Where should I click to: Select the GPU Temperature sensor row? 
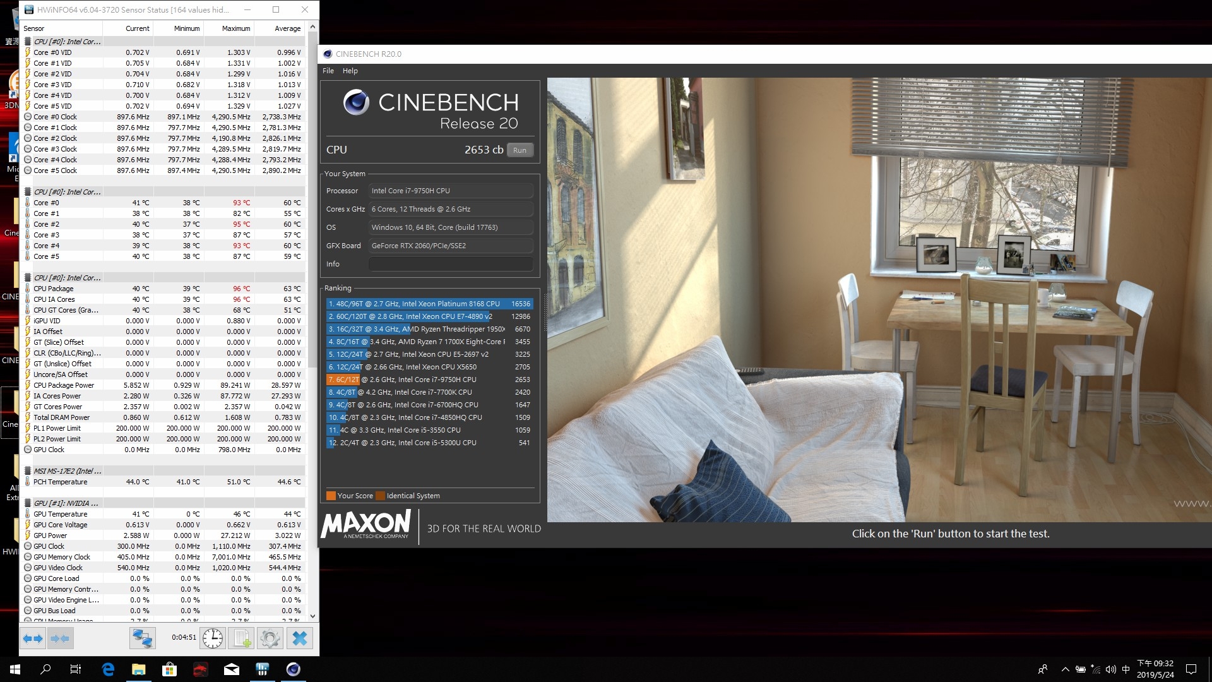point(163,514)
